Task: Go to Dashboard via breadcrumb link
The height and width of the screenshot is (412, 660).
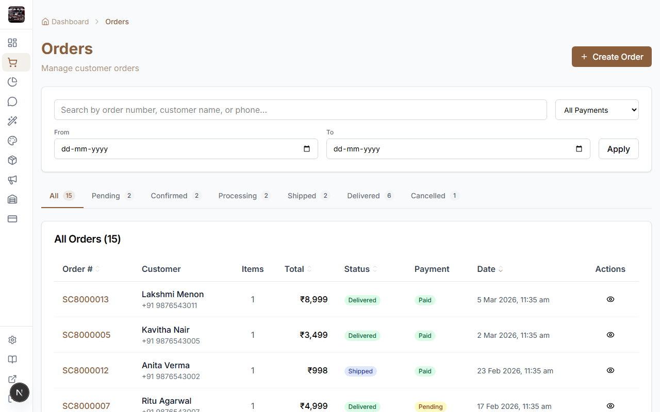Action: coord(70,22)
